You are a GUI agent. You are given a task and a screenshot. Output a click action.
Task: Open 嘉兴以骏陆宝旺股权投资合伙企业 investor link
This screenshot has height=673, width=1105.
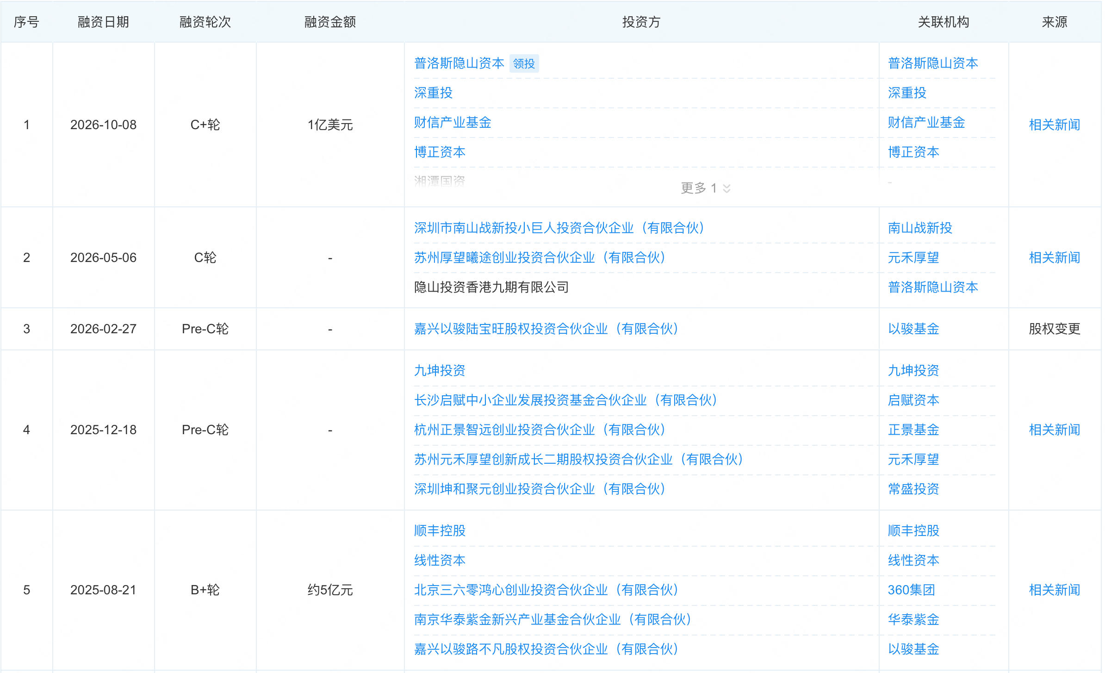click(546, 329)
